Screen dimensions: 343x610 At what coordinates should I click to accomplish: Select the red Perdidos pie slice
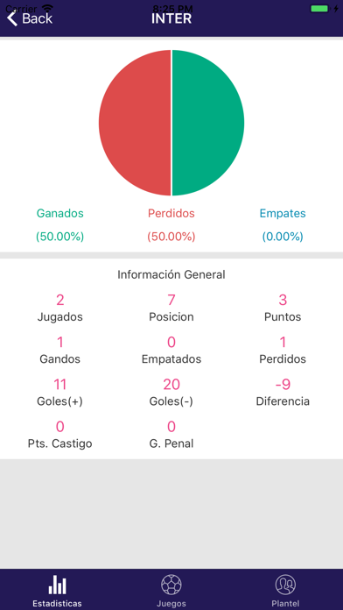[x=135, y=123]
